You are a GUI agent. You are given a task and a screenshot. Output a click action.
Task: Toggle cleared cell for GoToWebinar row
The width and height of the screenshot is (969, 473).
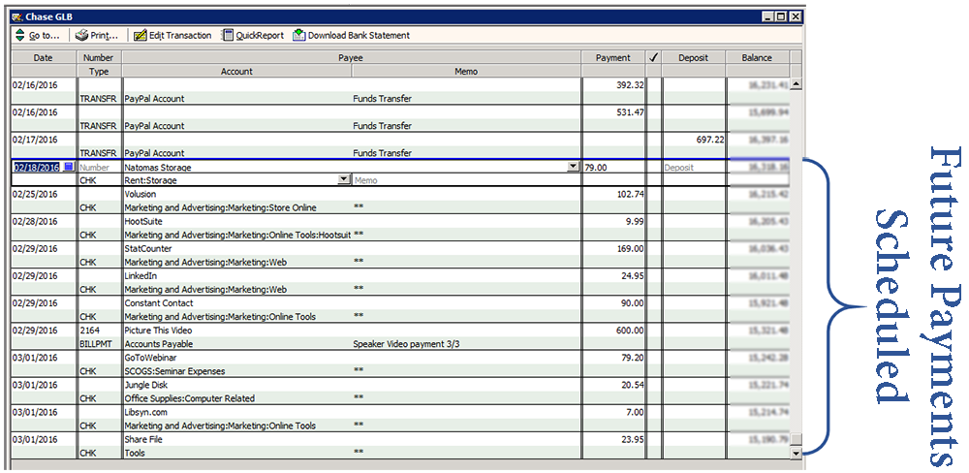point(653,358)
